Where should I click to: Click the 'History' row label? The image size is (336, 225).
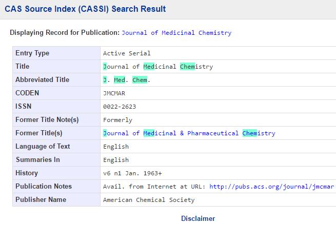pos(27,173)
